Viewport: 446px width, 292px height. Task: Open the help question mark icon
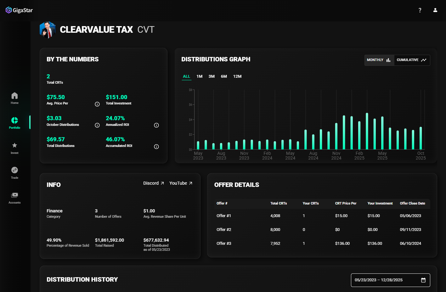(x=420, y=10)
